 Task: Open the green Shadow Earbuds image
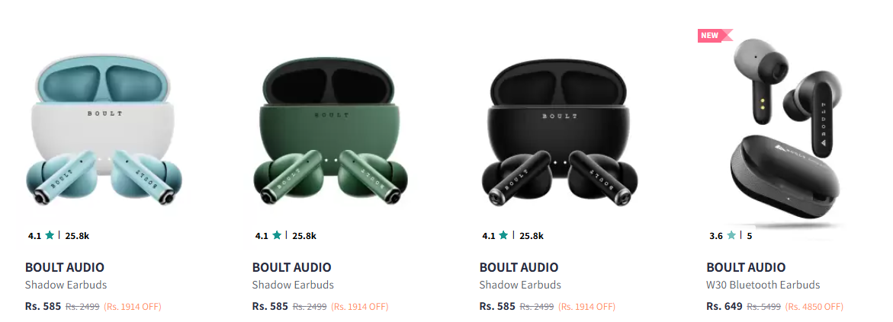pos(332,131)
